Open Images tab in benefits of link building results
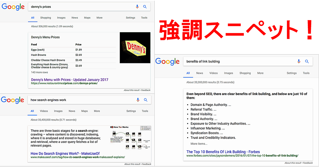Image resolution: width=319 pixels, height=167 pixels. pos(229,73)
